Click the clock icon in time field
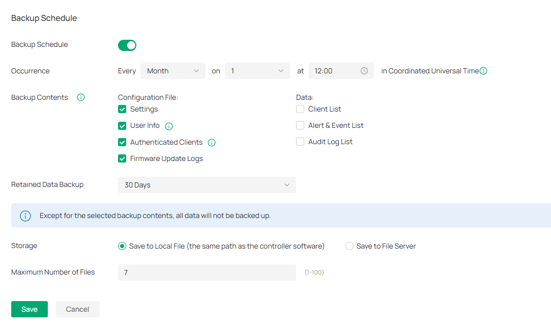The height and width of the screenshot is (325, 551). (364, 71)
